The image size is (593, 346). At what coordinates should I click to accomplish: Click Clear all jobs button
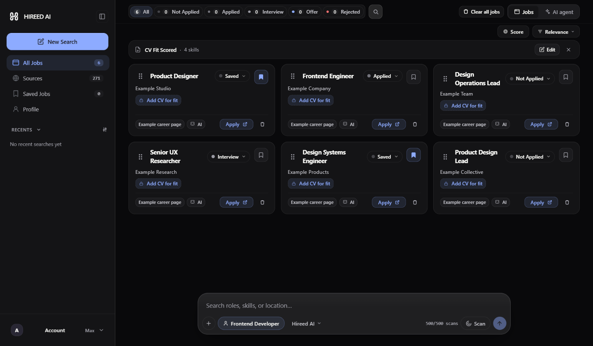tap(481, 12)
